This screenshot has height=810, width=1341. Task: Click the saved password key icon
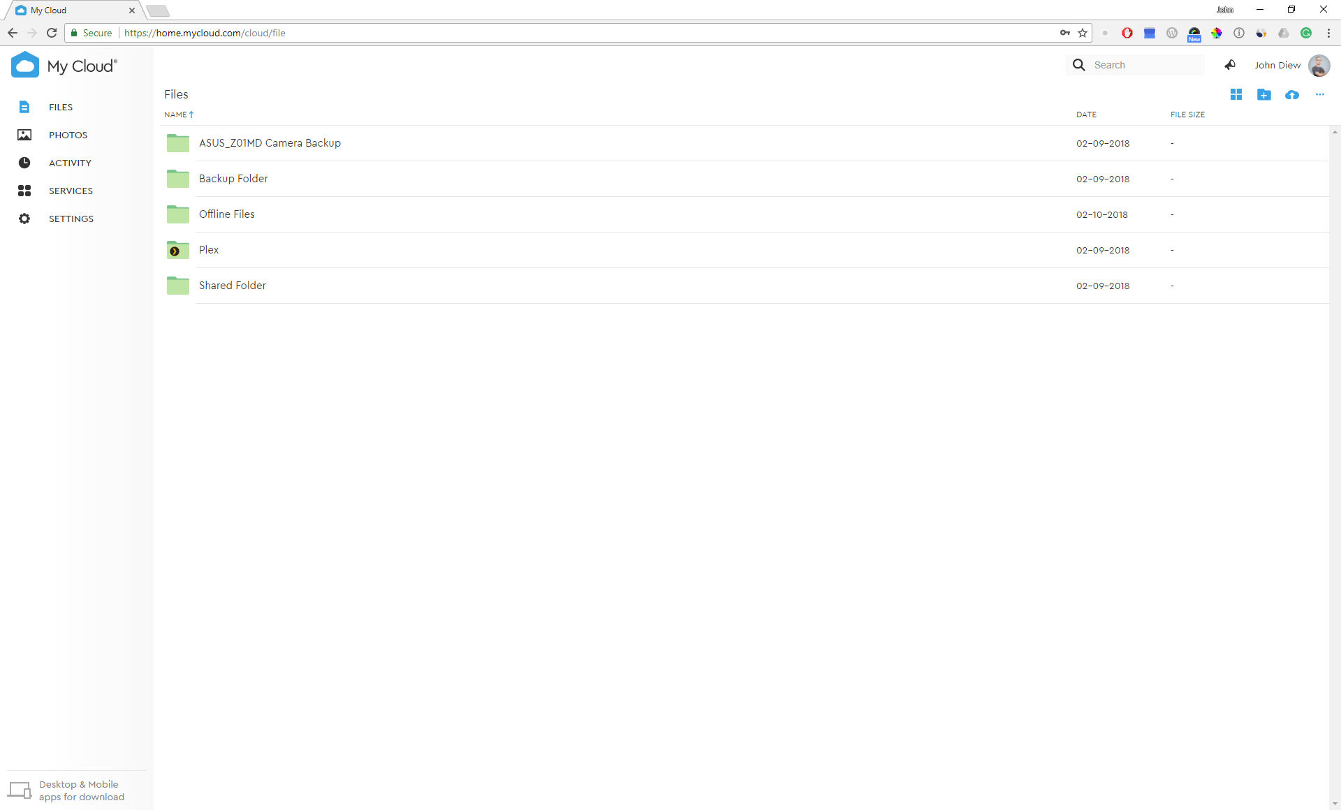[x=1064, y=33]
